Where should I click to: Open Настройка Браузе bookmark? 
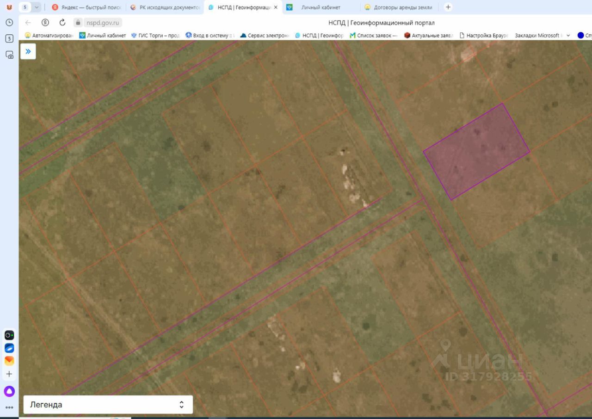point(483,35)
